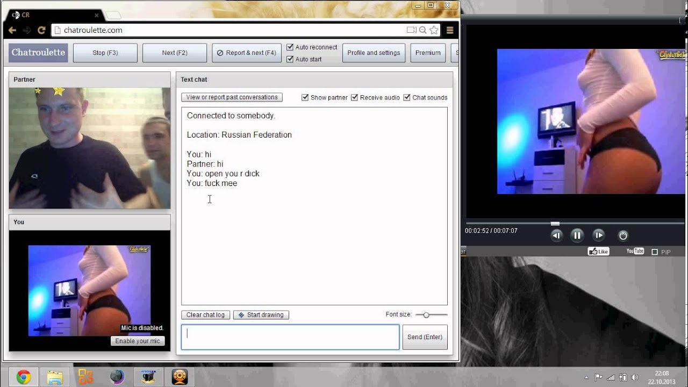The image size is (688, 387).
Task: Click the video player seek bar handle
Action: [x=555, y=224]
